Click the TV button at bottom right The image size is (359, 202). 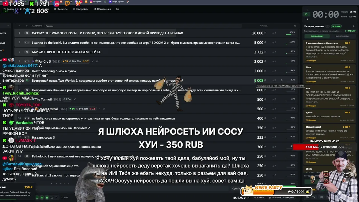coord(314,197)
